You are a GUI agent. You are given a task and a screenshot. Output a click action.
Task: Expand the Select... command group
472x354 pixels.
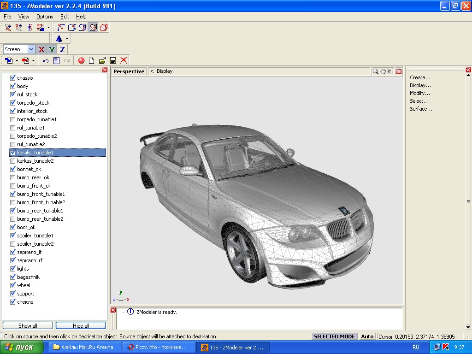point(419,101)
